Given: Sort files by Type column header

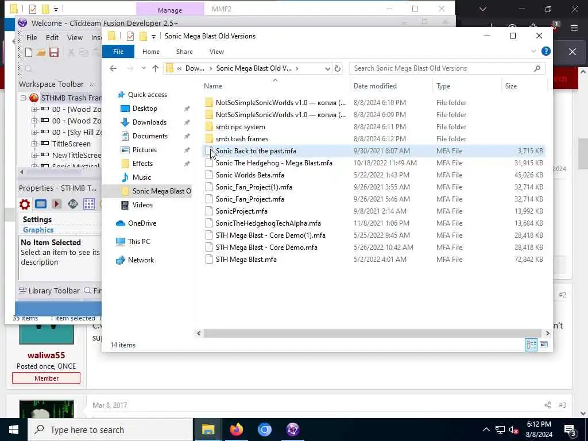Looking at the screenshot, I should pos(467,86).
